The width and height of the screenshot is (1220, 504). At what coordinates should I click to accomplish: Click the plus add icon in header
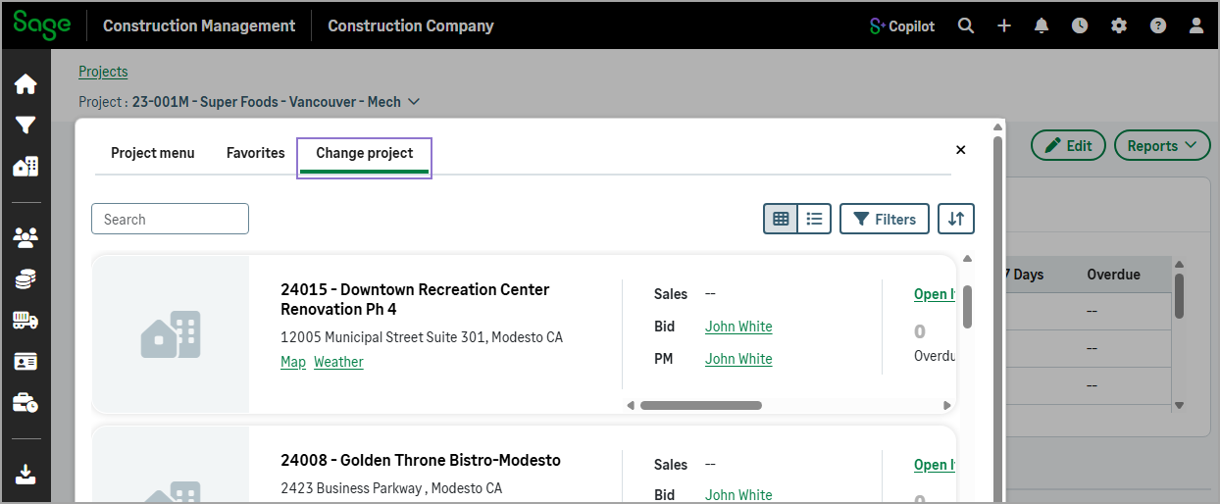tap(1004, 26)
